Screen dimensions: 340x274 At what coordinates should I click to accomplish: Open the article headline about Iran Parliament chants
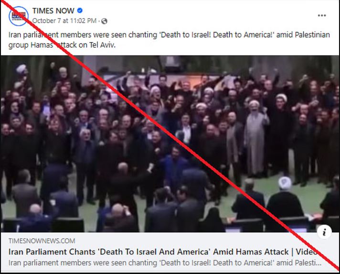pyautogui.click(x=165, y=252)
